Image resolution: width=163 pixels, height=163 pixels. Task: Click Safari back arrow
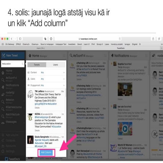[12, 39]
